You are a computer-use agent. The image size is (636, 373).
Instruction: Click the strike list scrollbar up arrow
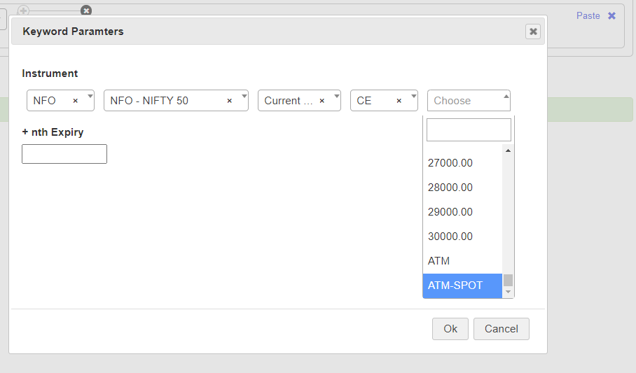pyautogui.click(x=508, y=150)
